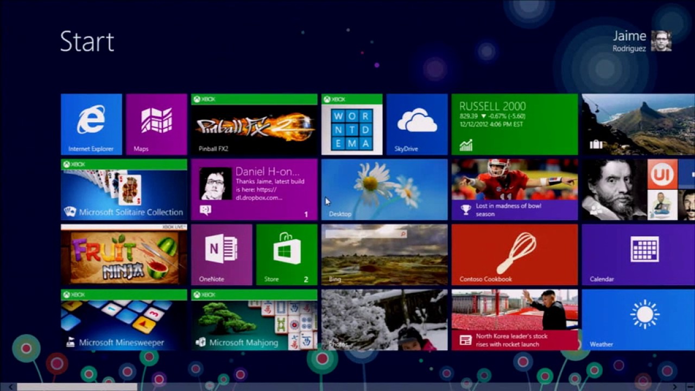Open the Store tile
This screenshot has height=391, width=695.
tap(287, 255)
